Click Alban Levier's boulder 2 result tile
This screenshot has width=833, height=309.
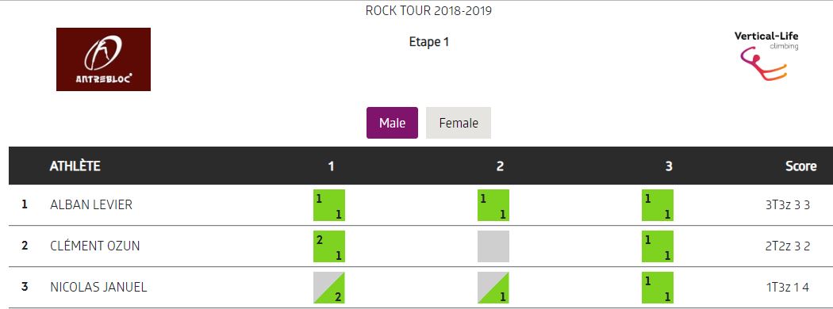pos(493,205)
